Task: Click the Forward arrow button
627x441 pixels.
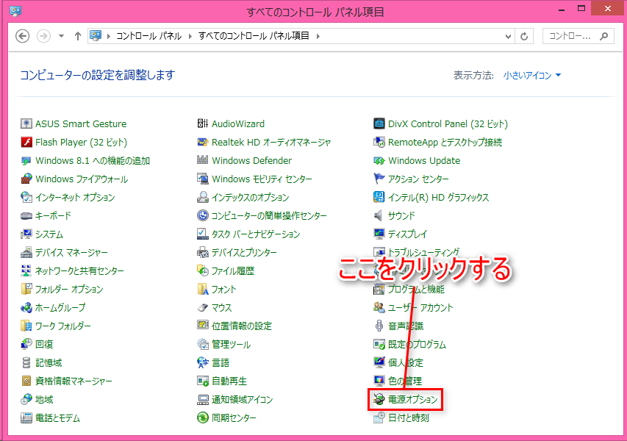Action: pyautogui.click(x=43, y=37)
